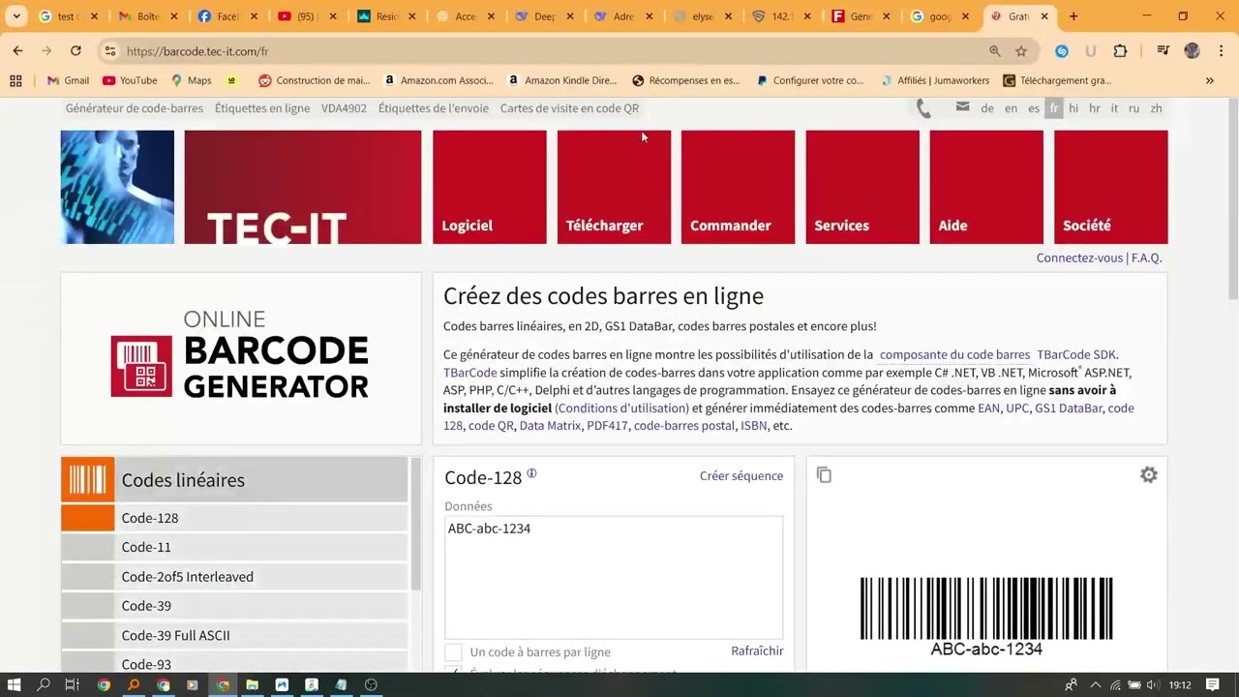Open the F.A.Q. link
This screenshot has height=697, width=1239.
1146,258
